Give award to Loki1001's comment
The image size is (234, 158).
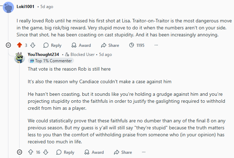coord(81,45)
